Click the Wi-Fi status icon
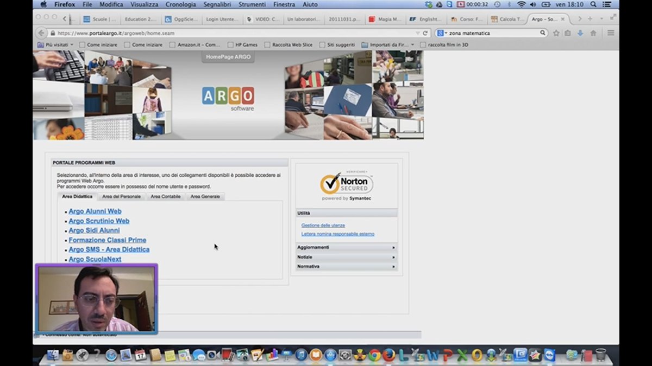 pos(522,4)
